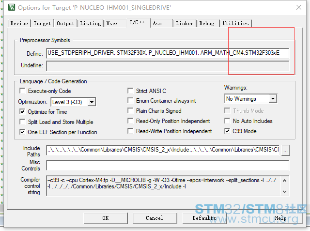Confirm the dialog with OK
The width and height of the screenshot is (310, 231).
pyautogui.click(x=106, y=218)
